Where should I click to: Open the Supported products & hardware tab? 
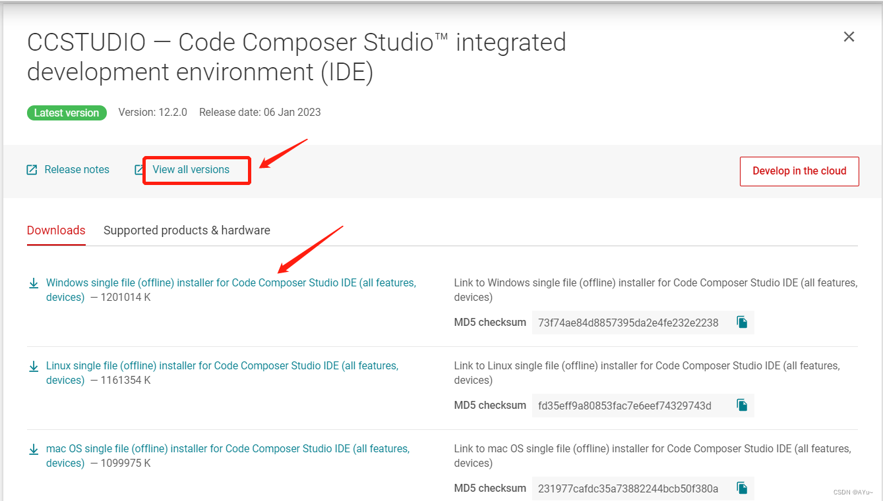pyautogui.click(x=187, y=230)
